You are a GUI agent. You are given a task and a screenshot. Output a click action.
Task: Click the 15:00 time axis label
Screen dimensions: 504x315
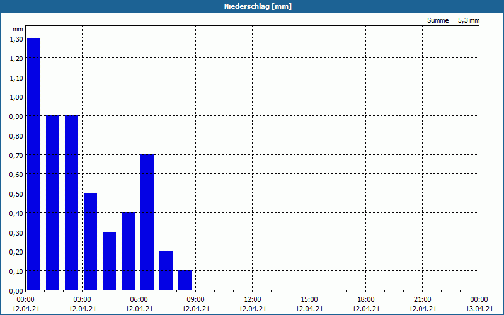click(309, 300)
